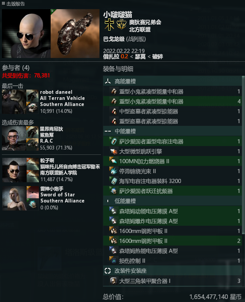The image size is (245, 302).
Task: Click the 100MN加力燃烧器 II item icon
Action: pos(114,161)
